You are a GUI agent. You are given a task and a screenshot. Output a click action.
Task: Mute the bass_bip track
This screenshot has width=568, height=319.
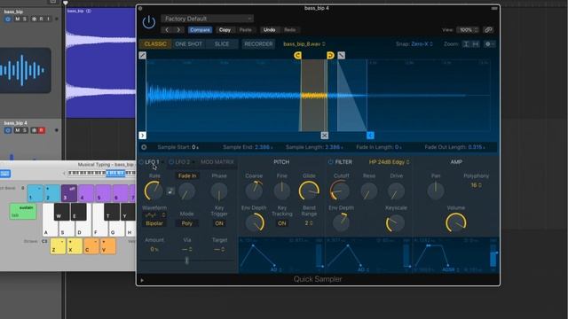click(17, 19)
